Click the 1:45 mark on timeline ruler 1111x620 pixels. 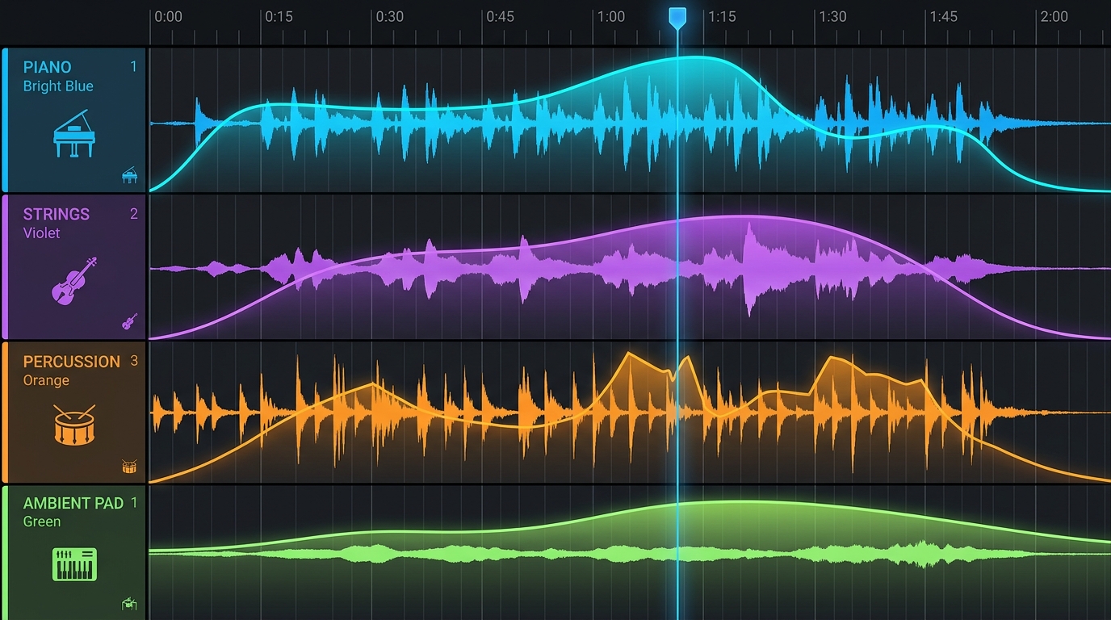point(944,16)
